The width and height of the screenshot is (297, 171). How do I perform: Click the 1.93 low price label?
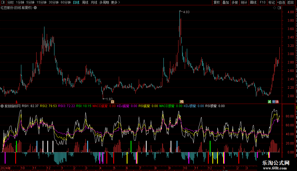109,99
